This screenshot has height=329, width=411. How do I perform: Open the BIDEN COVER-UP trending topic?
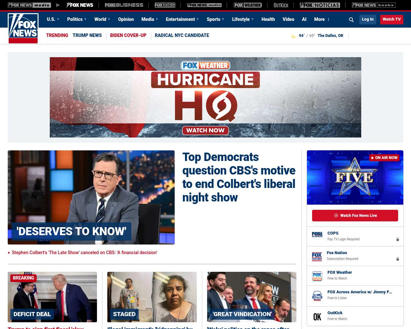pyautogui.click(x=128, y=35)
